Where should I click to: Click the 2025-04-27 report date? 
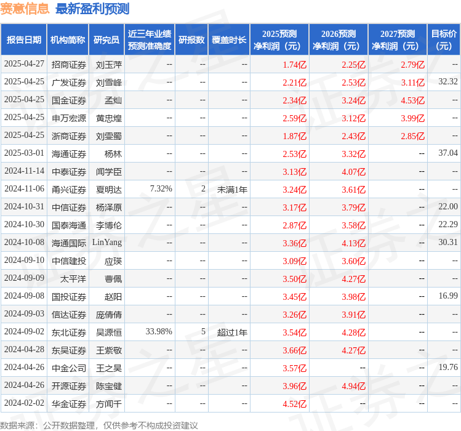24,64
